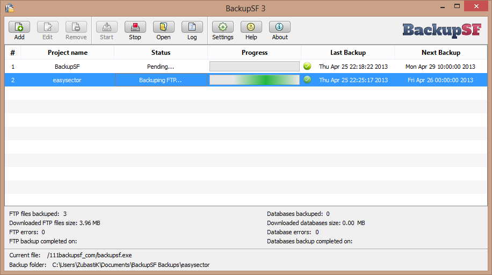Click 'Downloaded FTP files size: 3.96 MB'
Image resolution: width=492 pixels, height=275 pixels.
(55, 223)
